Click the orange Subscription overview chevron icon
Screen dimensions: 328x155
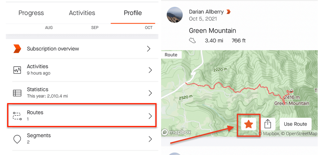pos(17,49)
